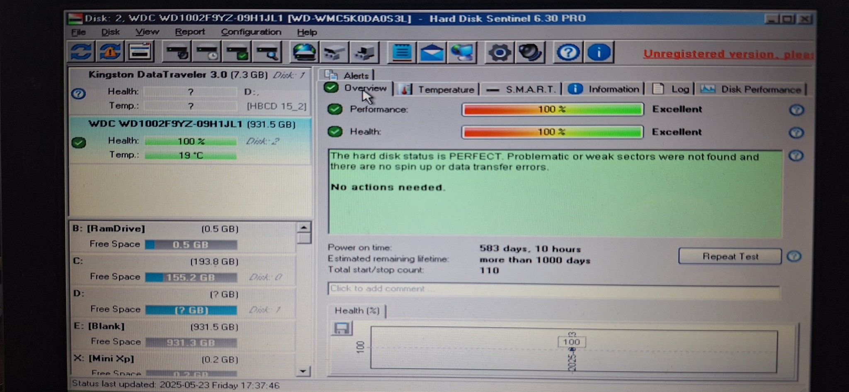Open Configuration via the gear toolbar icon

[499, 53]
